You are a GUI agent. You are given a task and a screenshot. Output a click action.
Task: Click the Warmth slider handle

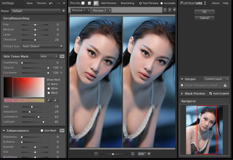point(35,147)
